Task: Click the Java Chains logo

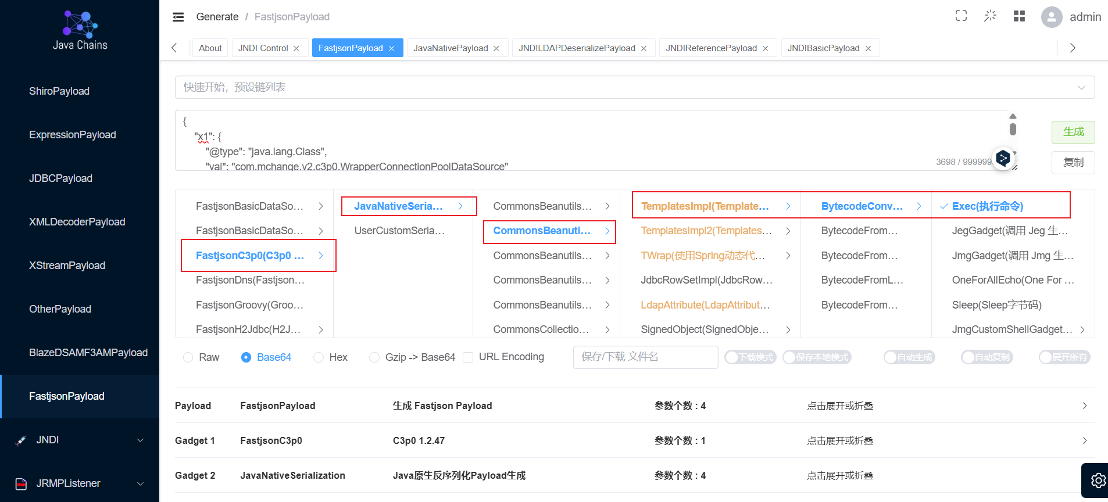Action: coord(80,31)
